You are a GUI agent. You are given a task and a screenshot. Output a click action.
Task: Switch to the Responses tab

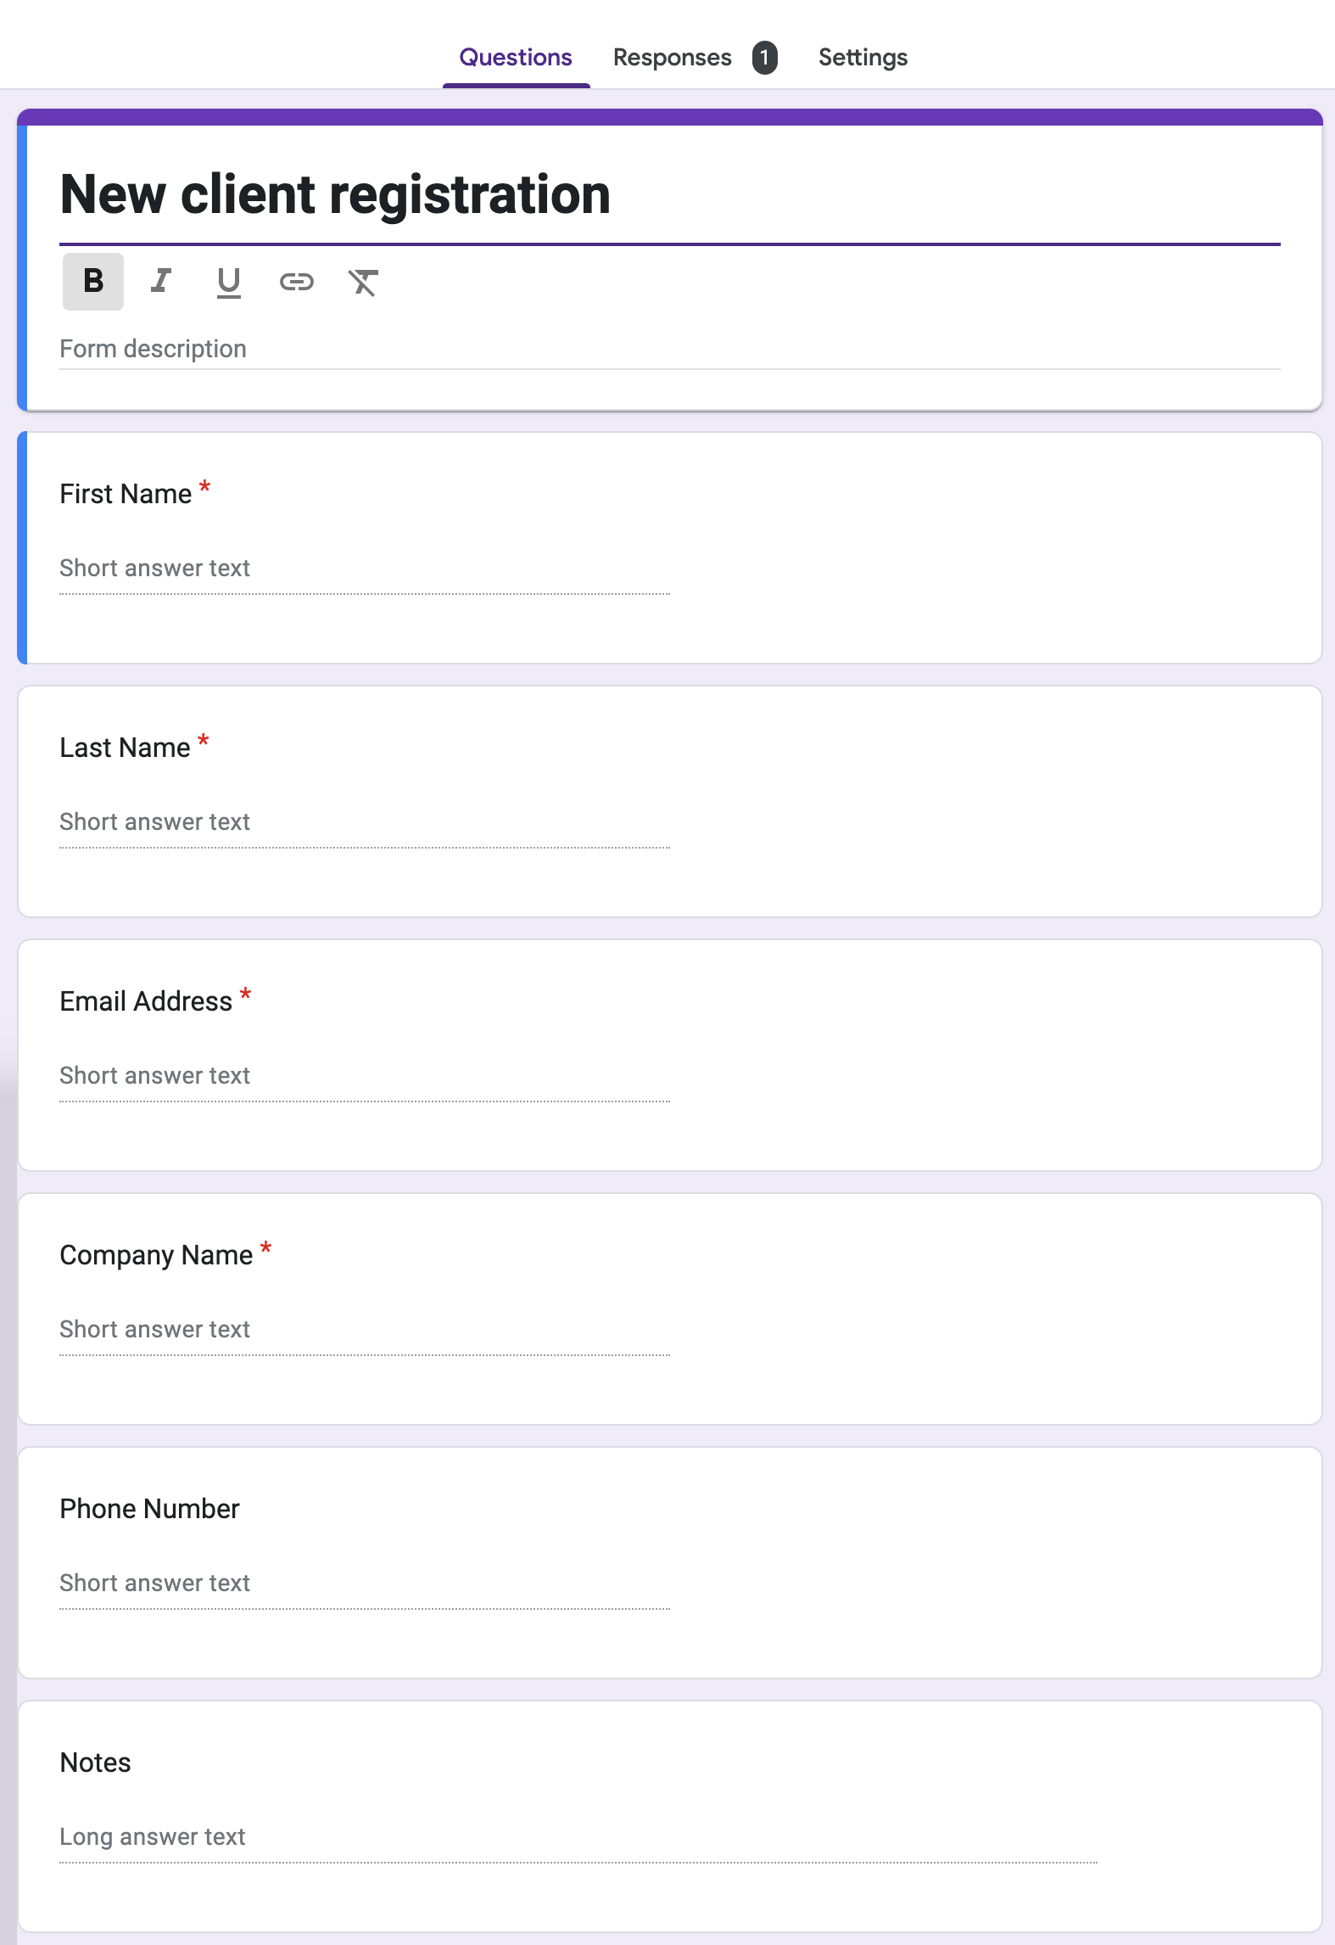(x=672, y=58)
